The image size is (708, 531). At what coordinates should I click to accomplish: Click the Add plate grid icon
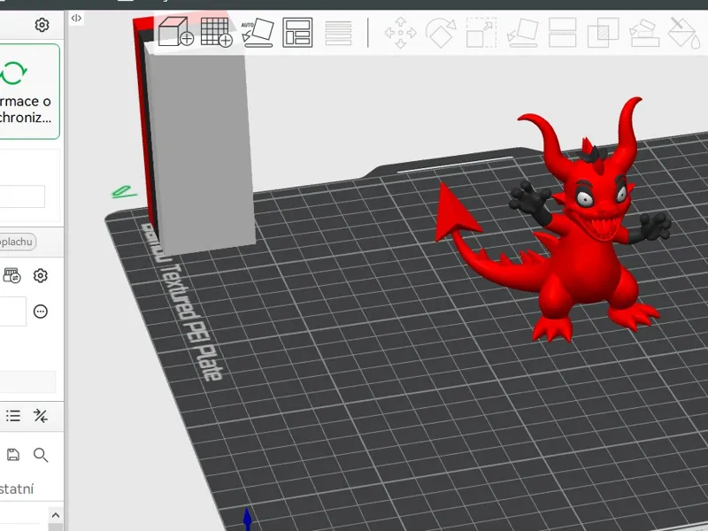216,32
